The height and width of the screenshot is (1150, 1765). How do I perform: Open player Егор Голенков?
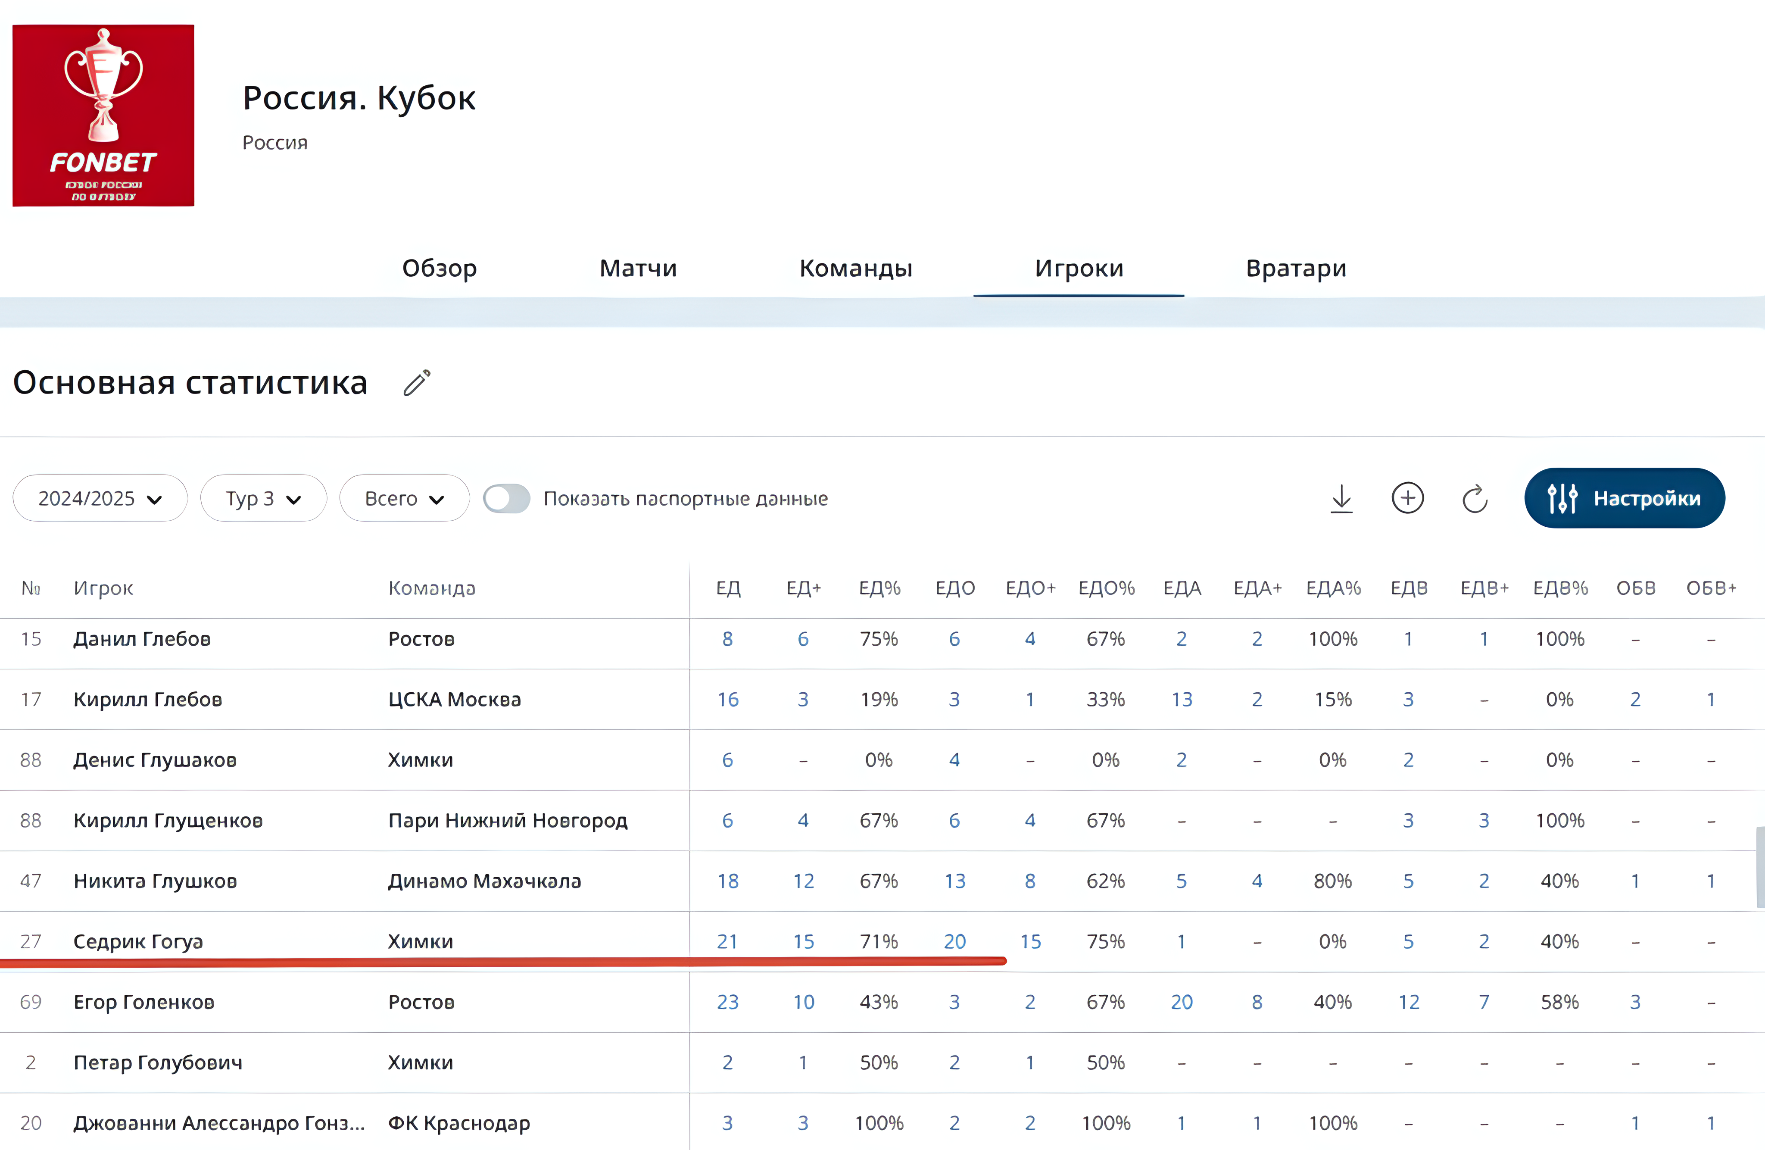click(144, 1002)
